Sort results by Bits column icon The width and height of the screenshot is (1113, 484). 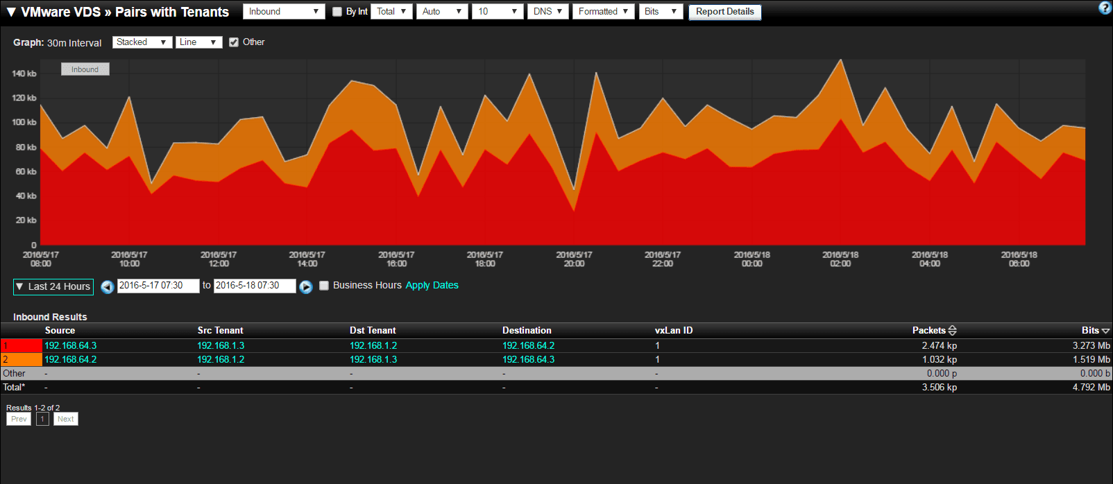point(1105,331)
